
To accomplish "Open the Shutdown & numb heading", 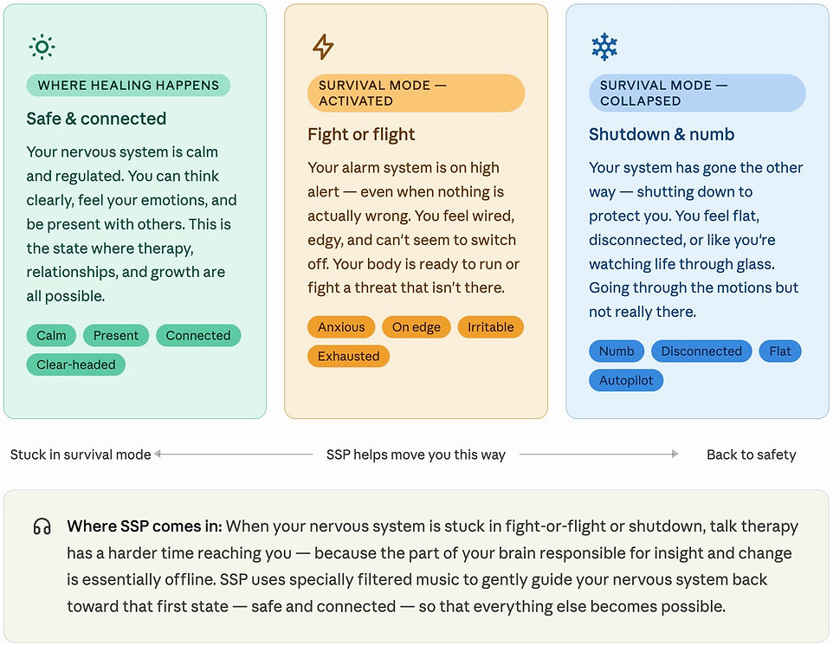I will 662,134.
